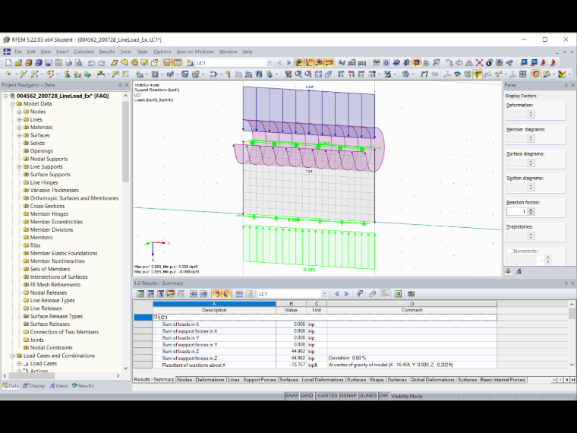
Task: Collapse the Model Data tree node
Action: (12, 104)
